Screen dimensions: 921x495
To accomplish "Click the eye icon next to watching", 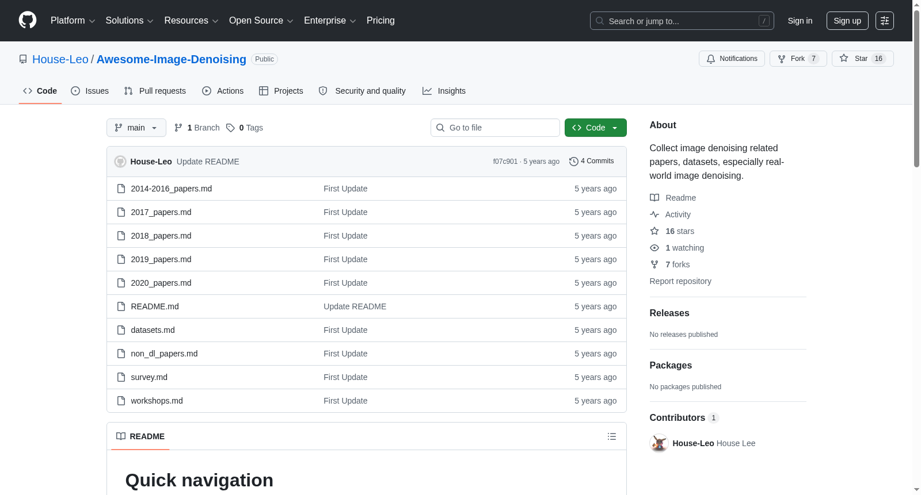I will coord(654,248).
